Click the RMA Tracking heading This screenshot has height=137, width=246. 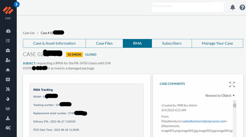coord(43,90)
